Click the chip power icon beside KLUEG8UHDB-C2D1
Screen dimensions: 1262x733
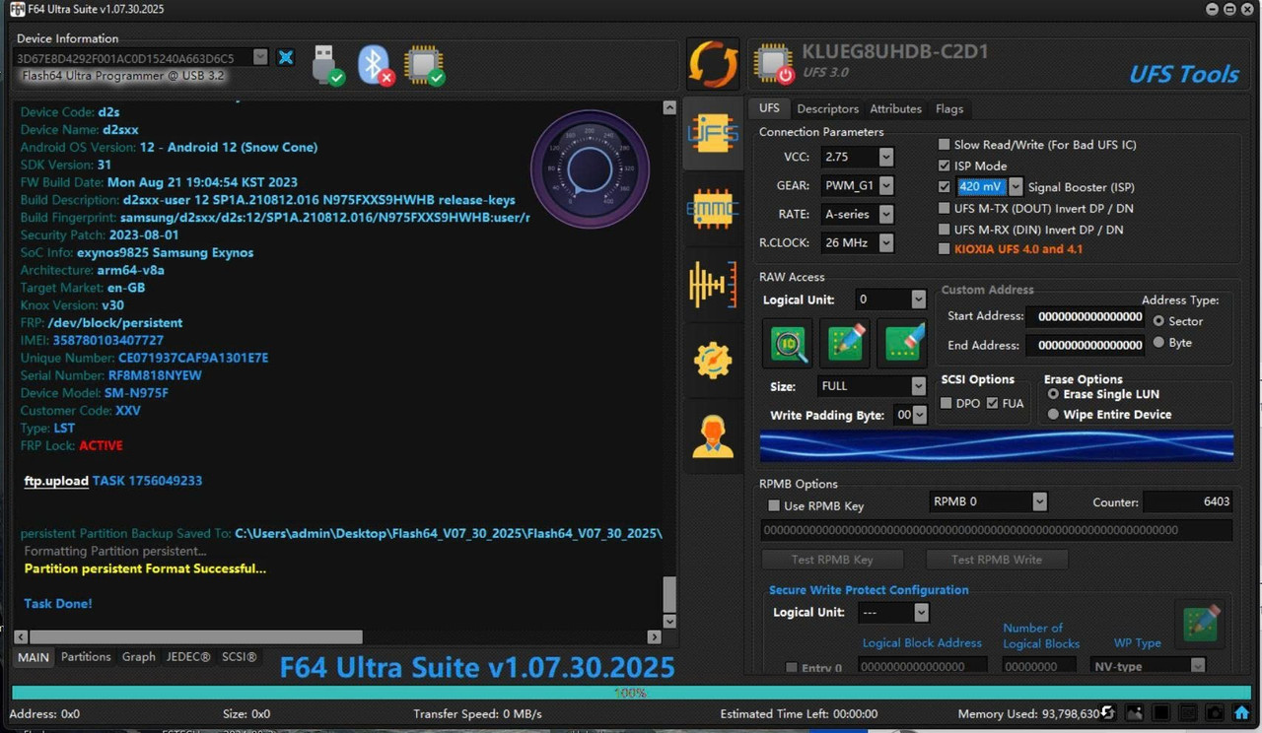774,65
